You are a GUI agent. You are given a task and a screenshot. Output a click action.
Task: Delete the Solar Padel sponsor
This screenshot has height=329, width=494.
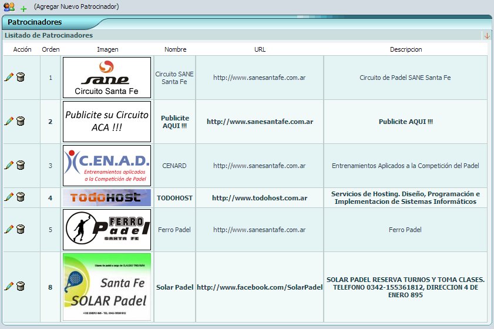click(21, 287)
